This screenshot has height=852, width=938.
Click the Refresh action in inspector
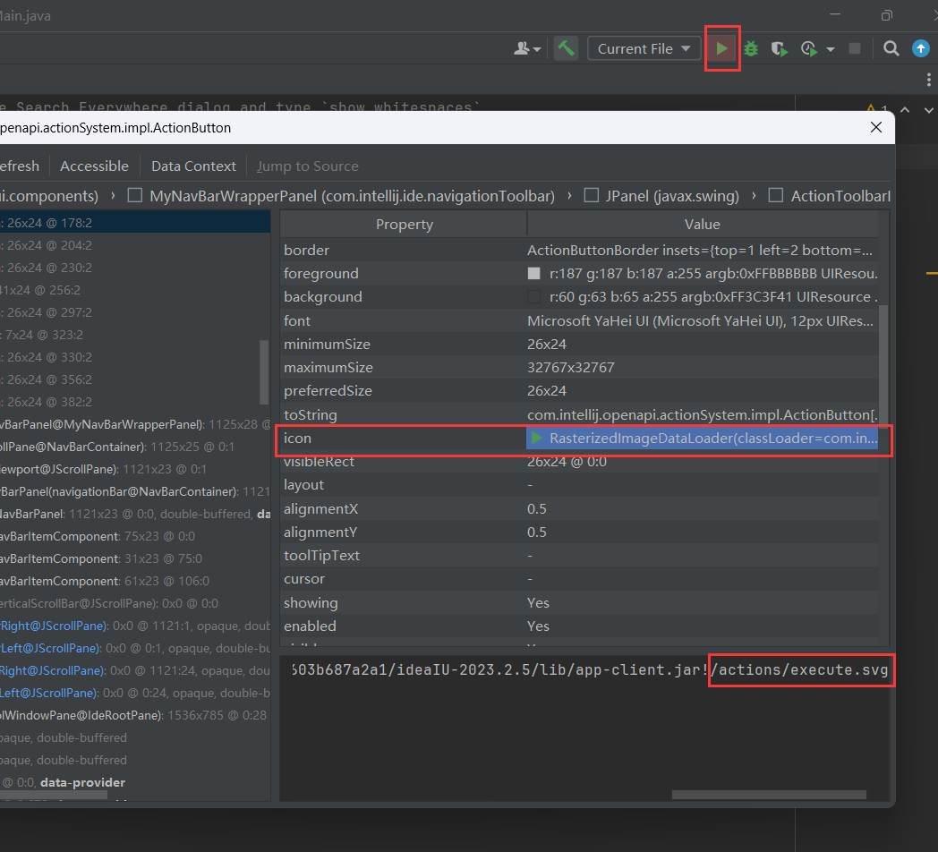[x=19, y=166]
